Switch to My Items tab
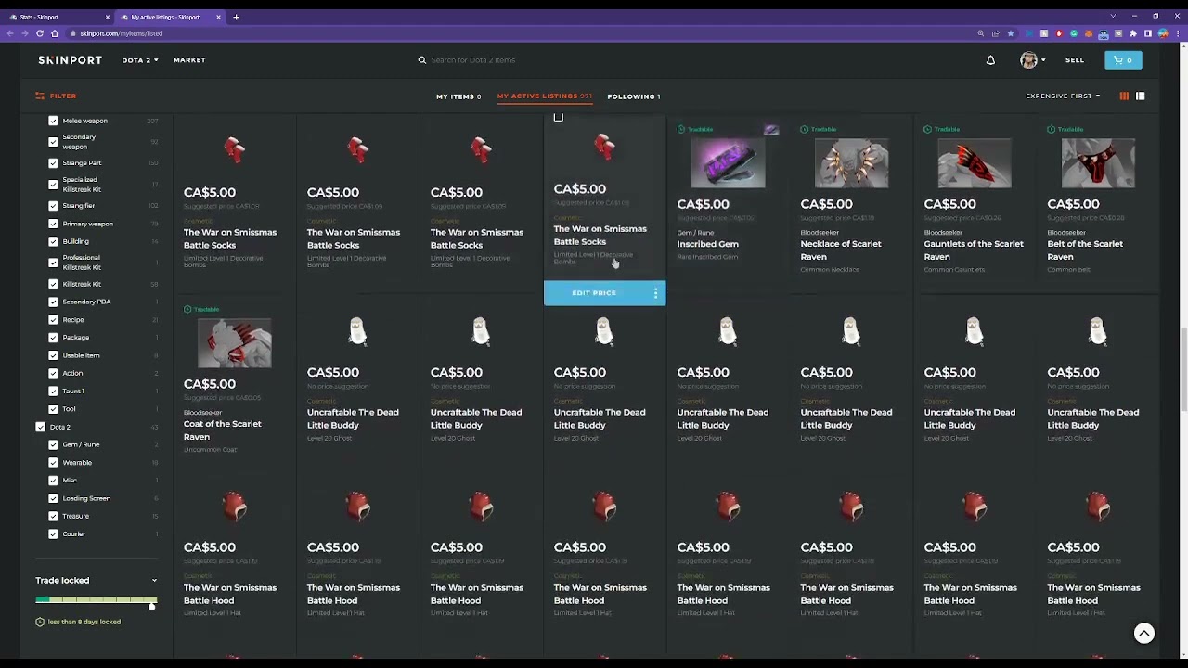Image resolution: width=1188 pixels, height=668 pixels. click(458, 96)
